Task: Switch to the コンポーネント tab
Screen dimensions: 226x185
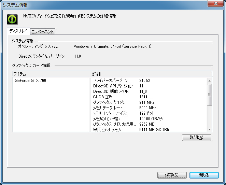Action: pyautogui.click(x=43, y=31)
